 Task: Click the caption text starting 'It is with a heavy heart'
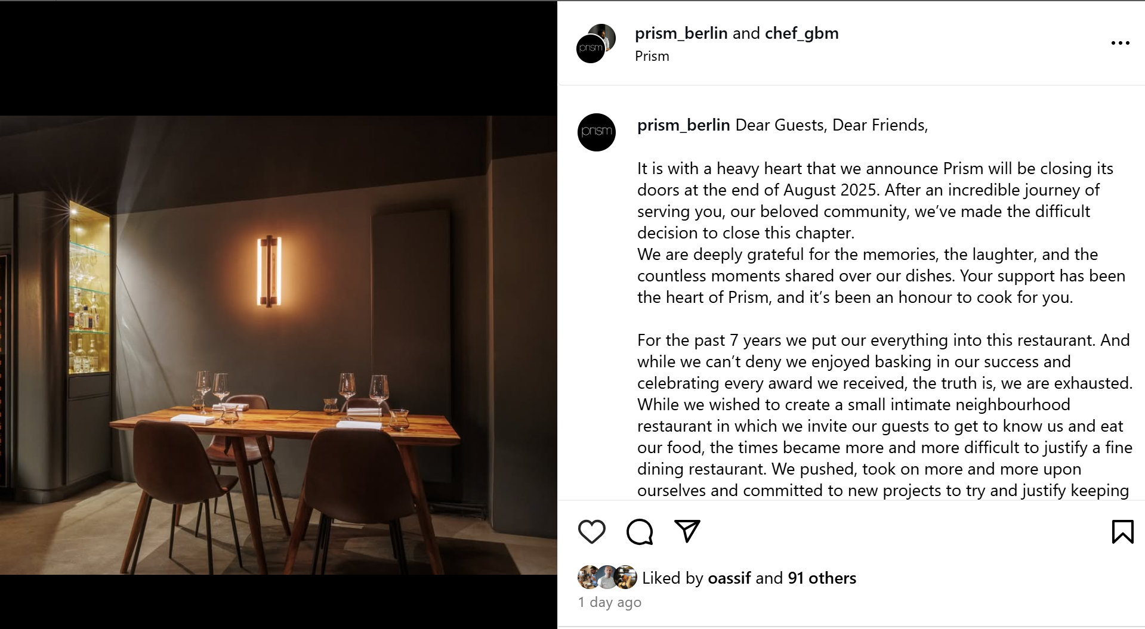[875, 200]
